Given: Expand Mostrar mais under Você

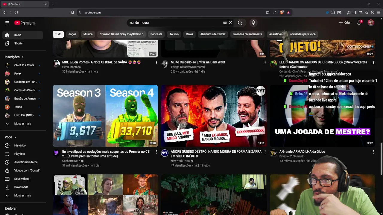Looking at the screenshot, I should coord(23,196).
